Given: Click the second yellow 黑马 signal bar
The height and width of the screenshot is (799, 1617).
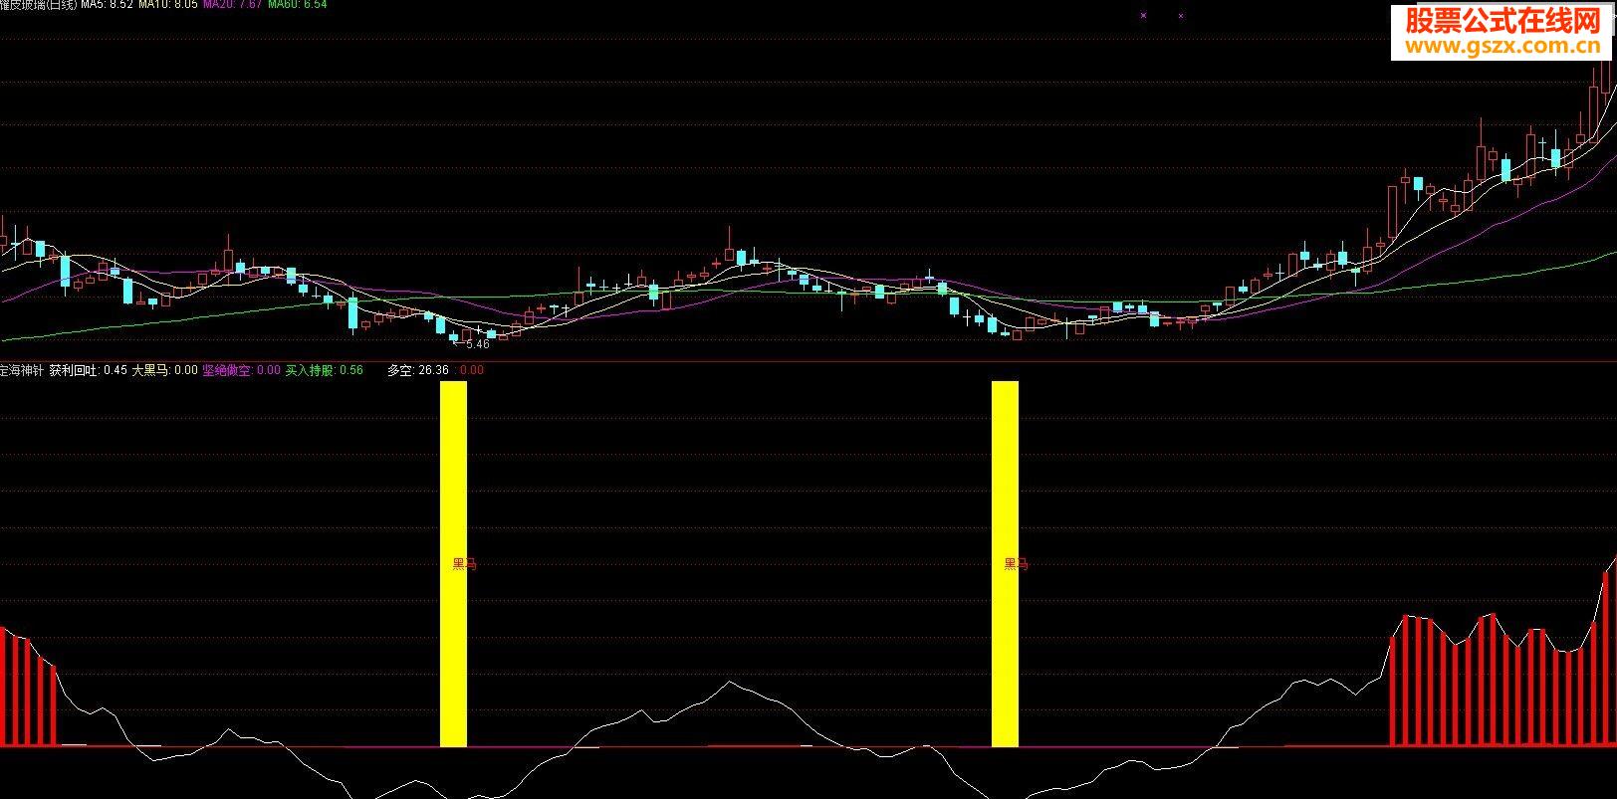Looking at the screenshot, I should (1005, 563).
